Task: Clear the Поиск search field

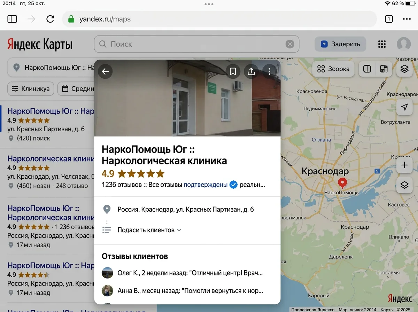Action: (290, 44)
